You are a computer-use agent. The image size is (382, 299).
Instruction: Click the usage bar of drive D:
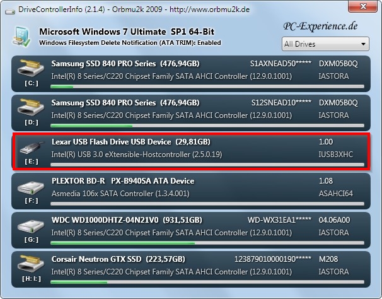point(207,126)
